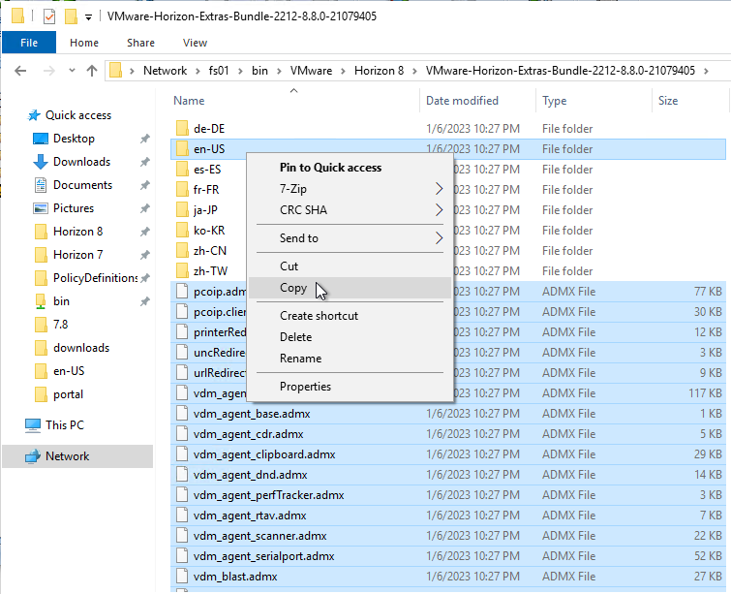Select Network in the navigation pane
This screenshot has height=594, width=731.
pyautogui.click(x=67, y=456)
